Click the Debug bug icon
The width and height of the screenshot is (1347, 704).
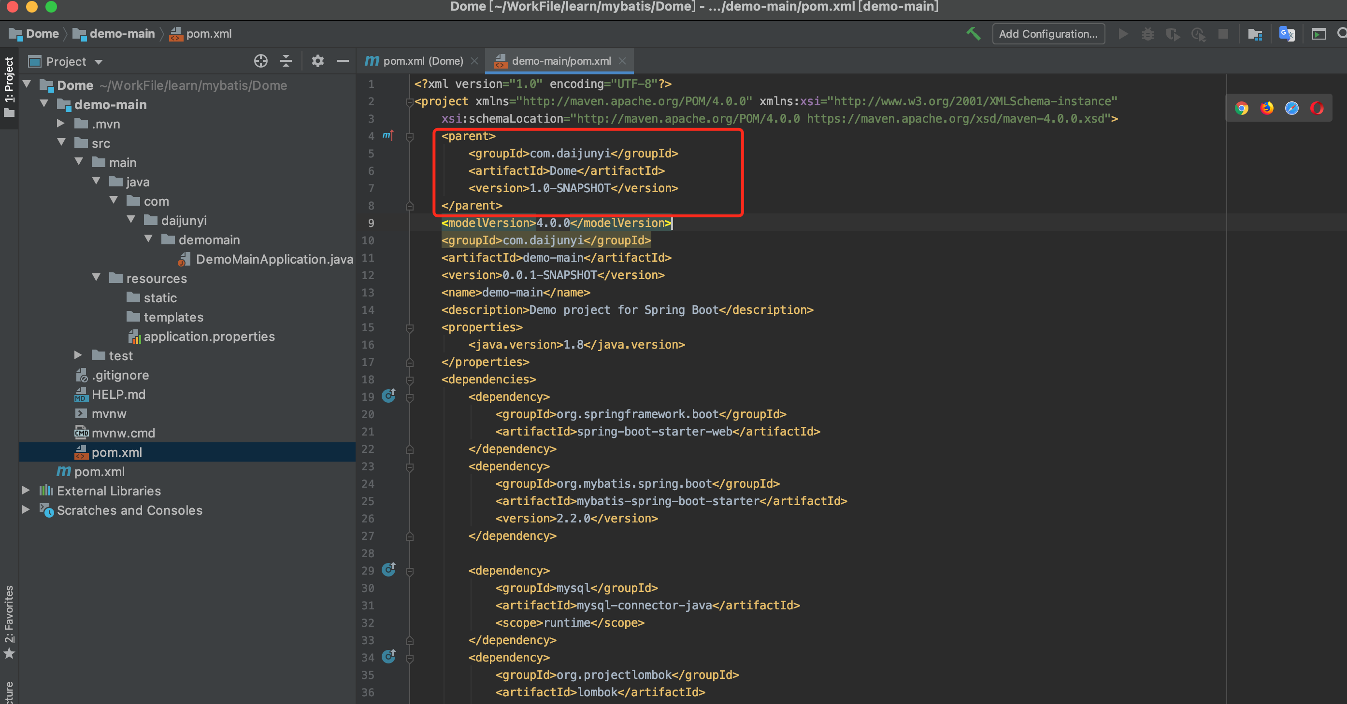pos(1148,34)
